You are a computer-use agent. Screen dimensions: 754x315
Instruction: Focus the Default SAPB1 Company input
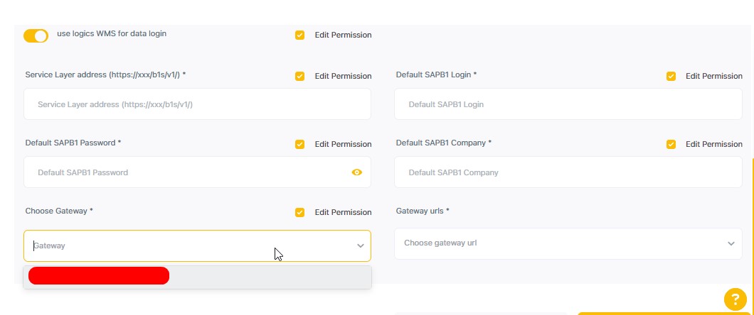[568, 172]
